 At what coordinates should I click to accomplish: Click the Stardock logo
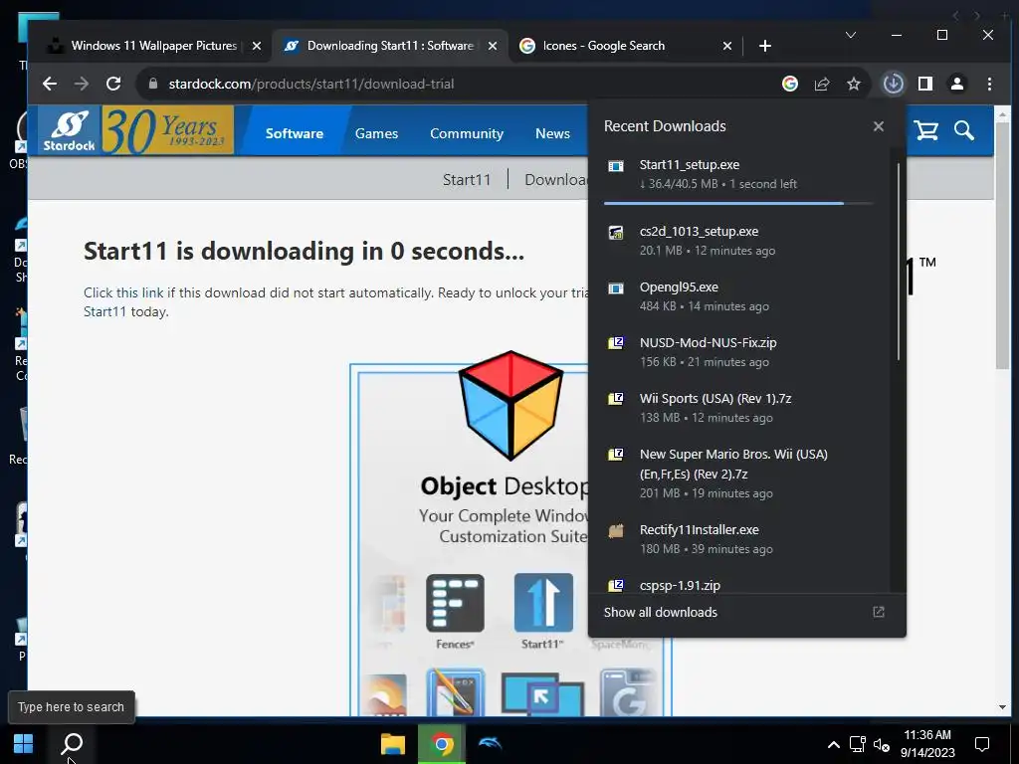click(x=69, y=130)
